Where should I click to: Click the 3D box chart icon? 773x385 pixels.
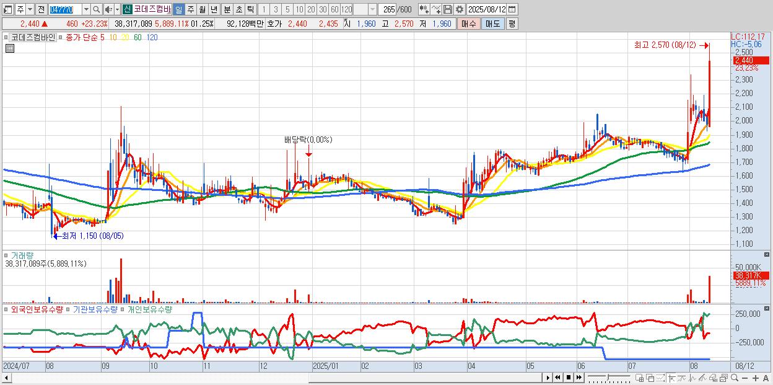click(713, 378)
